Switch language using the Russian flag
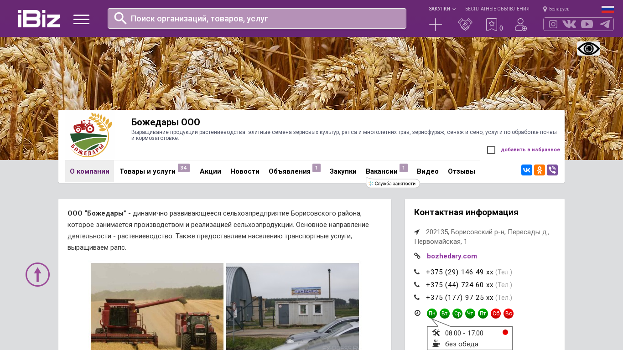 click(607, 9)
